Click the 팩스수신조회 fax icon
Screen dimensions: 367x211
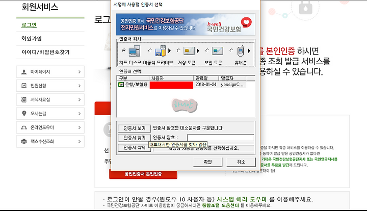tap(24, 142)
